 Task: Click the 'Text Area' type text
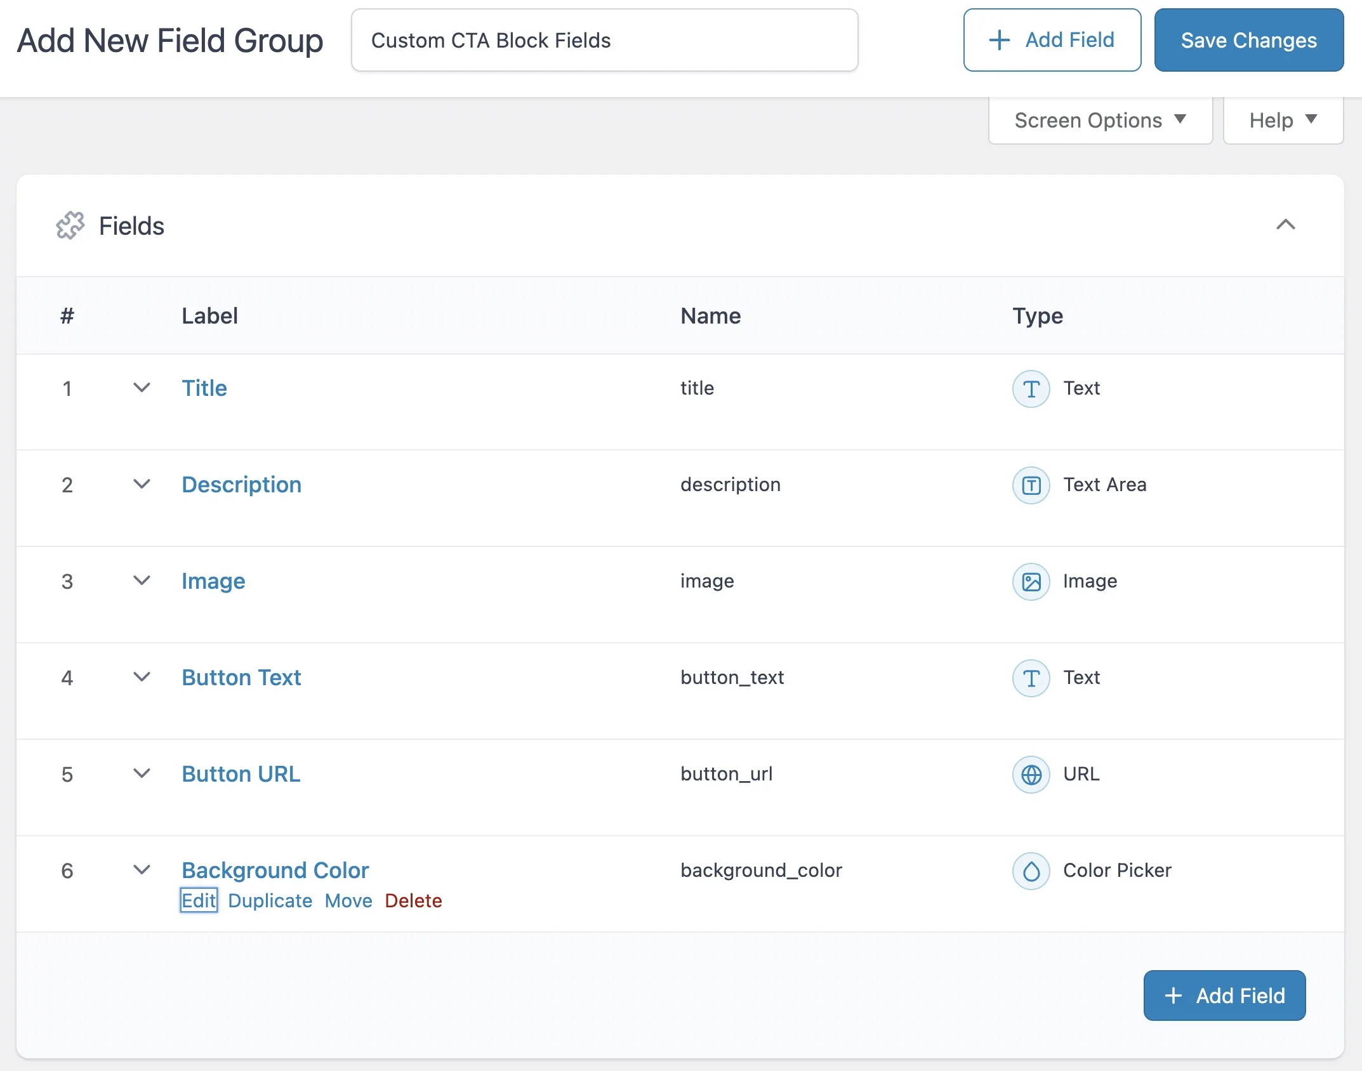tap(1105, 485)
